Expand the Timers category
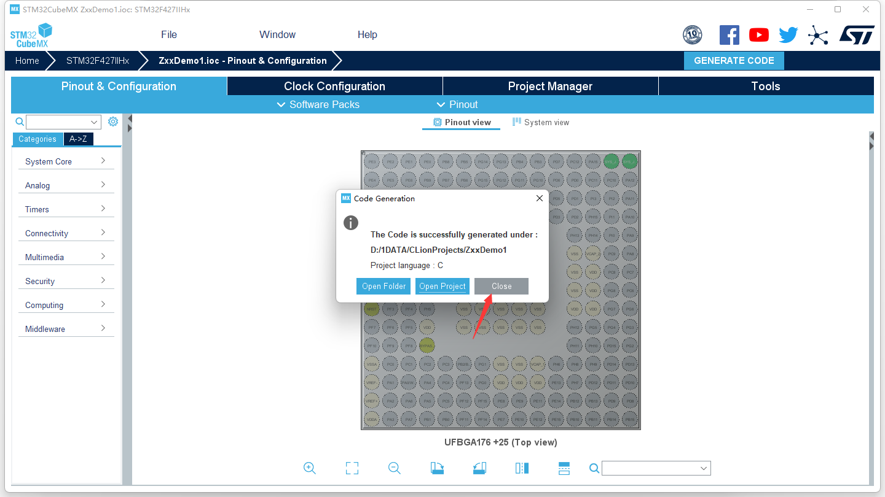Viewport: 885px width, 497px height. click(x=66, y=209)
